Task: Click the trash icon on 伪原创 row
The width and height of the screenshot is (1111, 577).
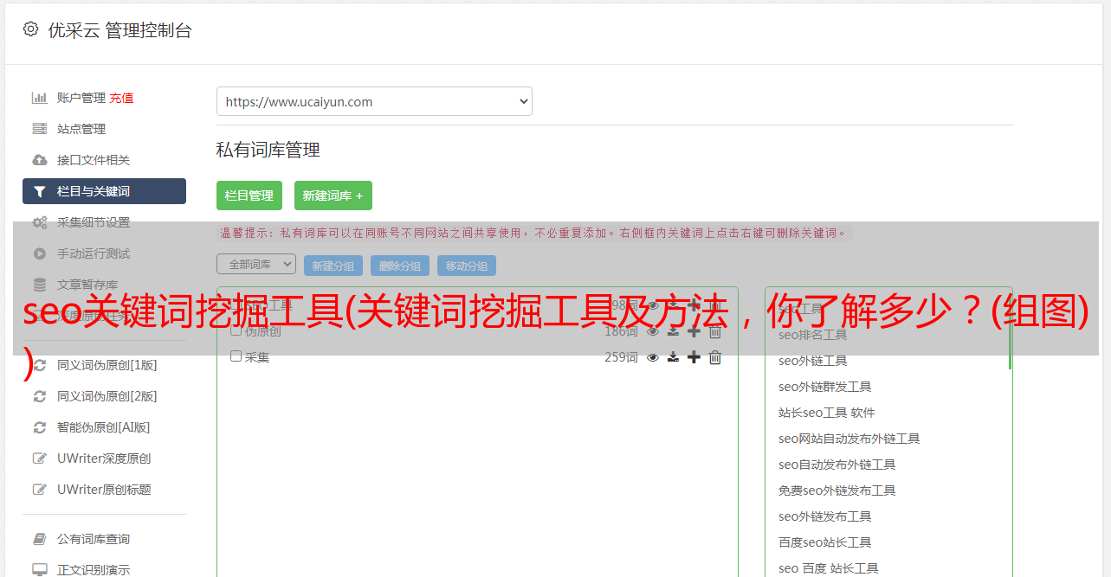Action: click(x=715, y=331)
